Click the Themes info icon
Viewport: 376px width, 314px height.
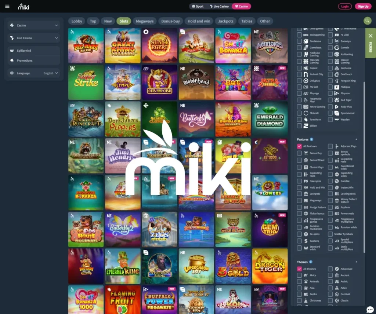[x=311, y=262]
